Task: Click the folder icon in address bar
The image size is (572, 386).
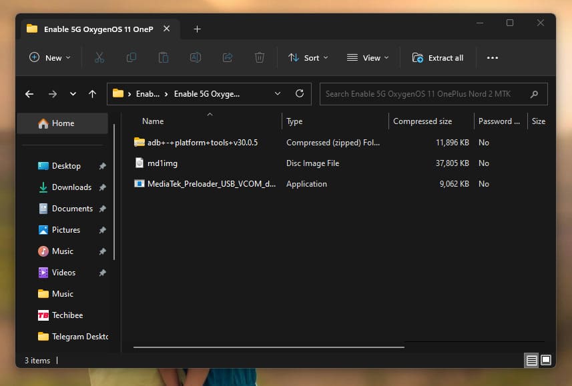Action: tap(118, 93)
